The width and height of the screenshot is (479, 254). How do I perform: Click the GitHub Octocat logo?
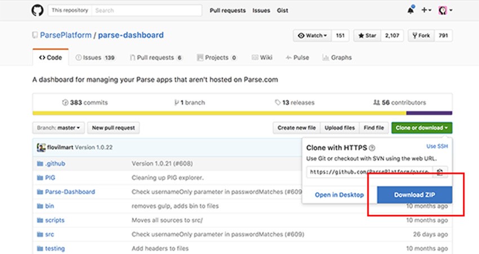(37, 10)
